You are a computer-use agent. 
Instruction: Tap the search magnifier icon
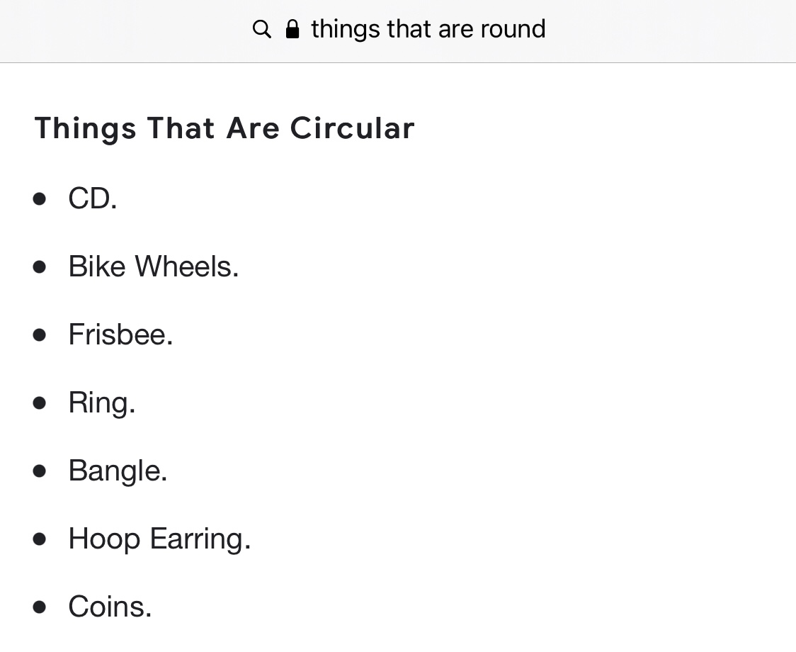coord(261,30)
